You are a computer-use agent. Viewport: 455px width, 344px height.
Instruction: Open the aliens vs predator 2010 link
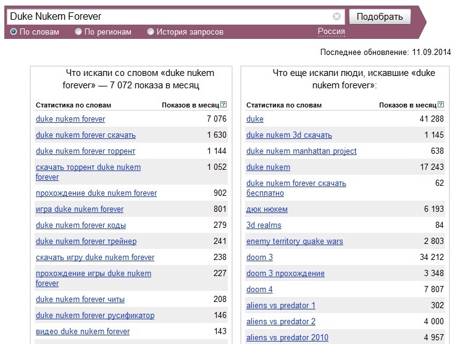coord(287,337)
